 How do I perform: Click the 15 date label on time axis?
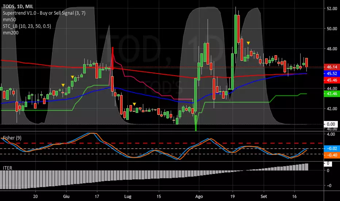(159, 197)
